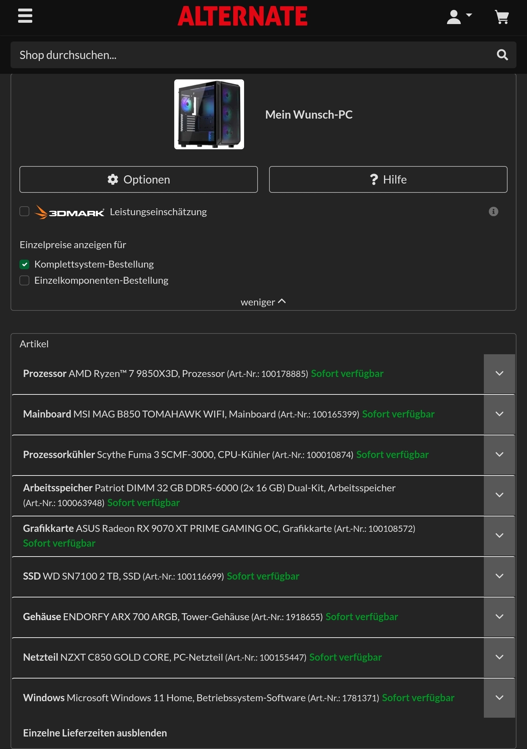Open the hamburger menu
Viewport: 527px width, 749px height.
pyautogui.click(x=25, y=15)
